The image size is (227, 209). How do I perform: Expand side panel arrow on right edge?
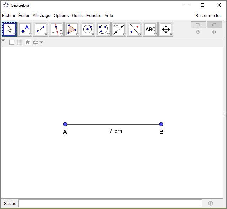[x=225, y=114]
